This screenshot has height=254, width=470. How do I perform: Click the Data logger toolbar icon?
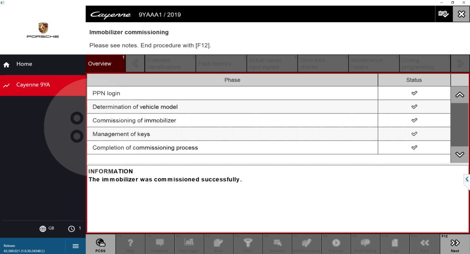click(x=189, y=244)
